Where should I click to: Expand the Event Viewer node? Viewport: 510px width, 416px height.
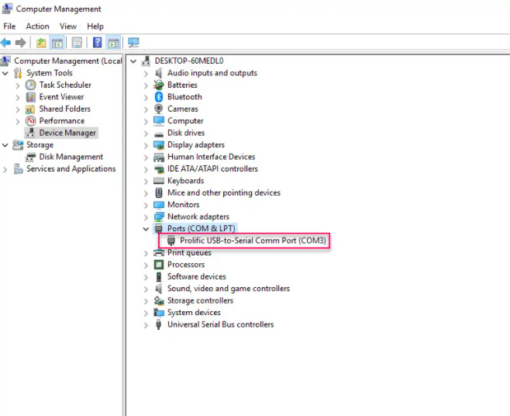tap(18, 98)
